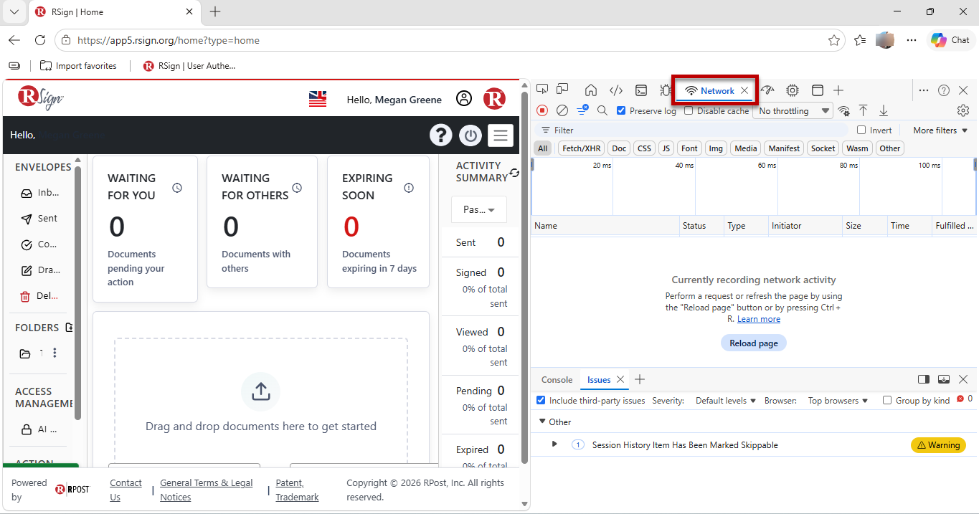This screenshot has width=979, height=514.
Task: Toggle Preserve log checkbox
Action: tap(621, 110)
